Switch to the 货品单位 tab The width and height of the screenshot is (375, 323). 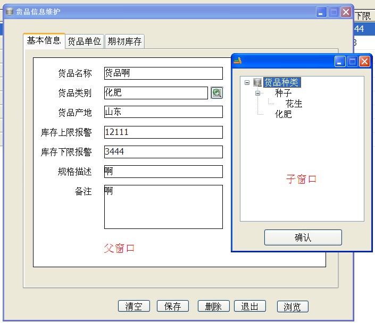click(84, 41)
